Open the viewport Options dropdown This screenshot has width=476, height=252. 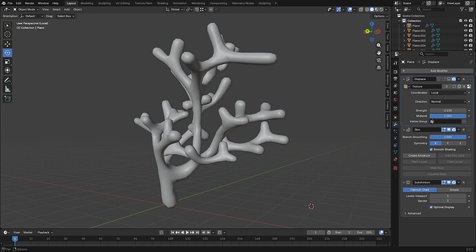(x=381, y=16)
